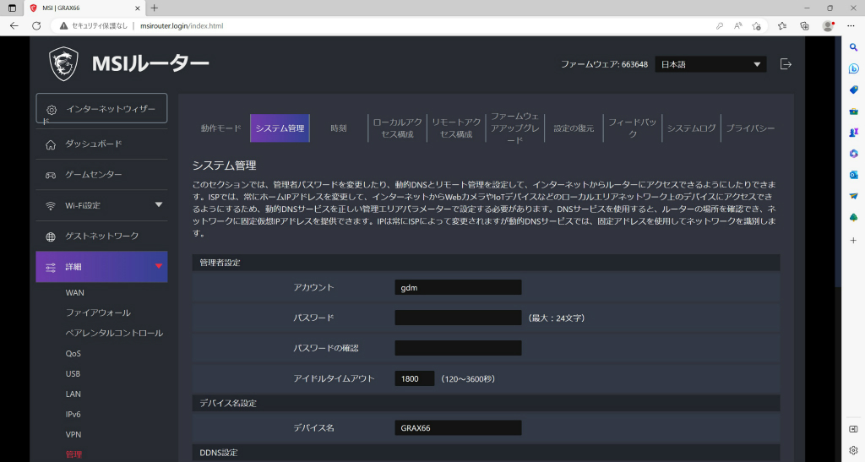Image resolution: width=865 pixels, height=462 pixels.
Task: Expand the Wi-Fi設定 submenu arrow
Action: 159,205
